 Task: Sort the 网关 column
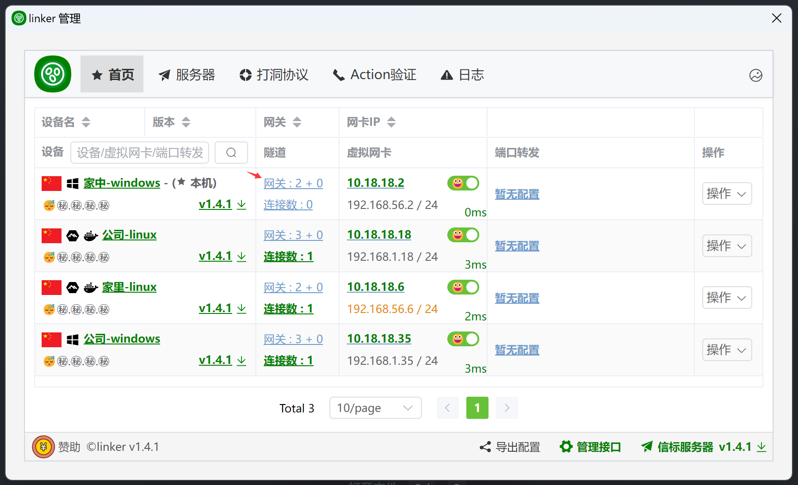click(x=297, y=122)
